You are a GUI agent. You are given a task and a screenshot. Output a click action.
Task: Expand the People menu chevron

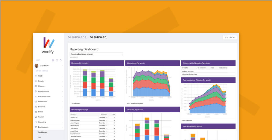click(63, 81)
